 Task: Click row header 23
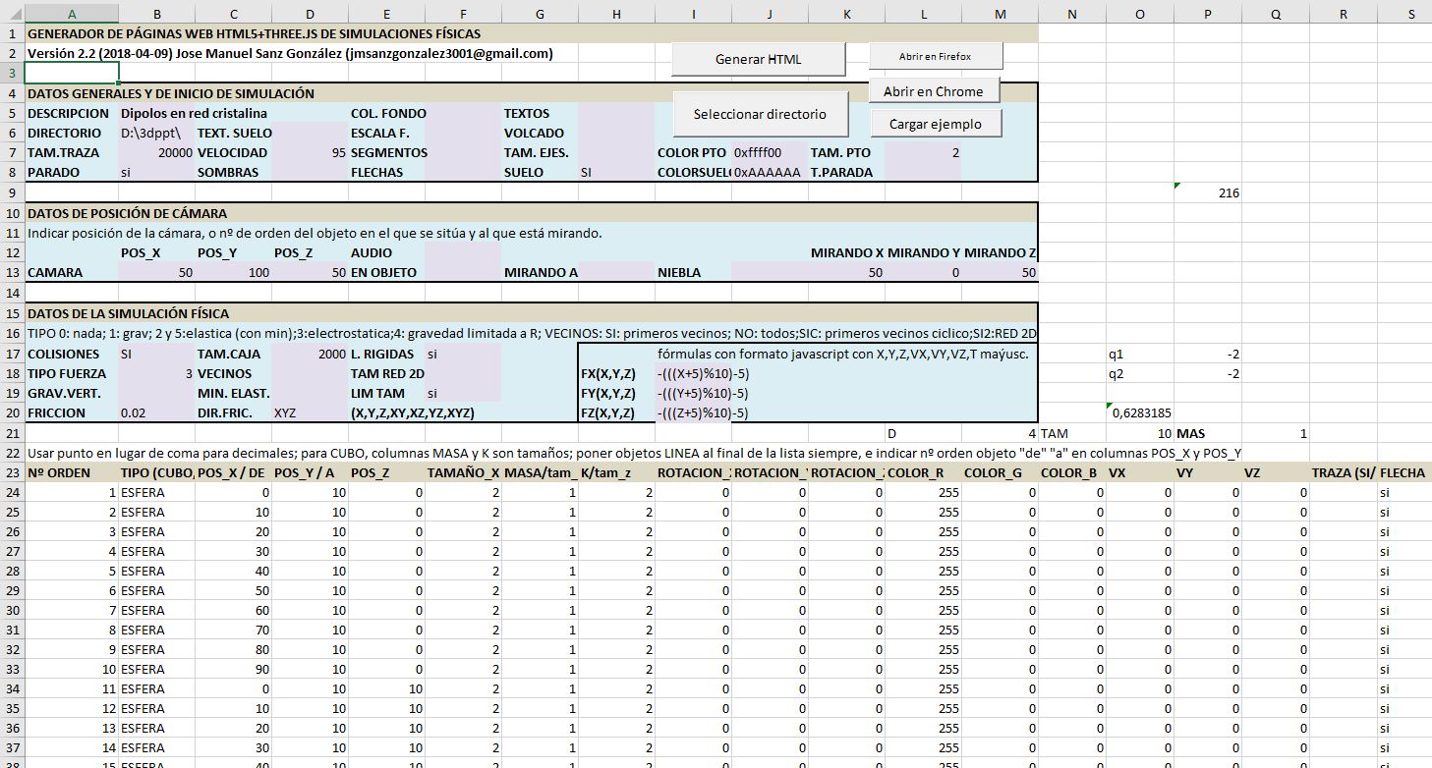coord(12,472)
